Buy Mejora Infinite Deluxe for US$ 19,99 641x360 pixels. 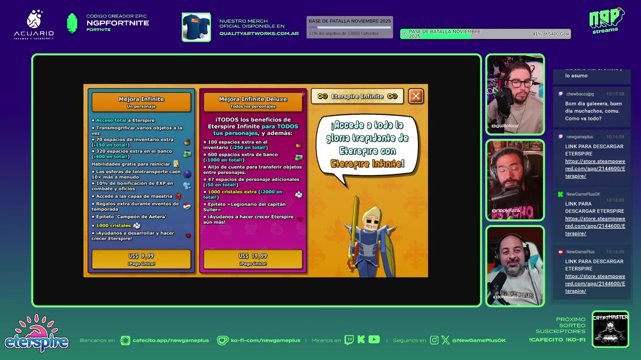click(253, 259)
